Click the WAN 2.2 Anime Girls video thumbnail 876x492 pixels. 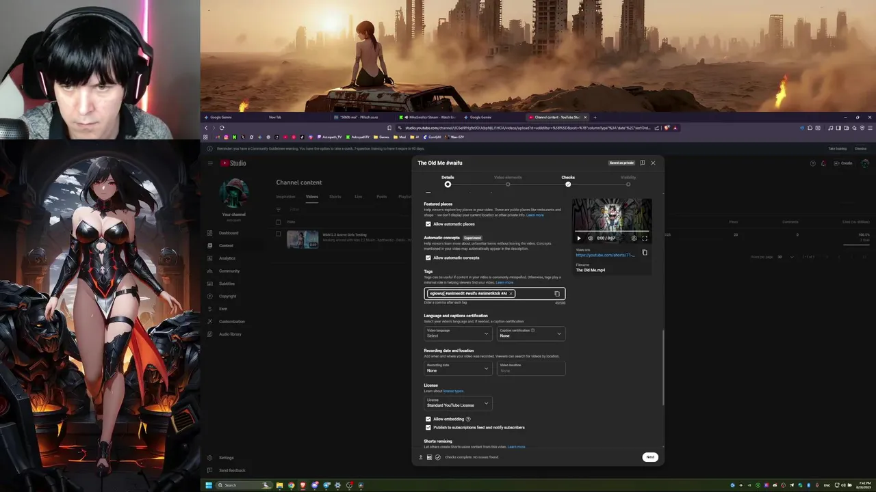click(x=302, y=239)
